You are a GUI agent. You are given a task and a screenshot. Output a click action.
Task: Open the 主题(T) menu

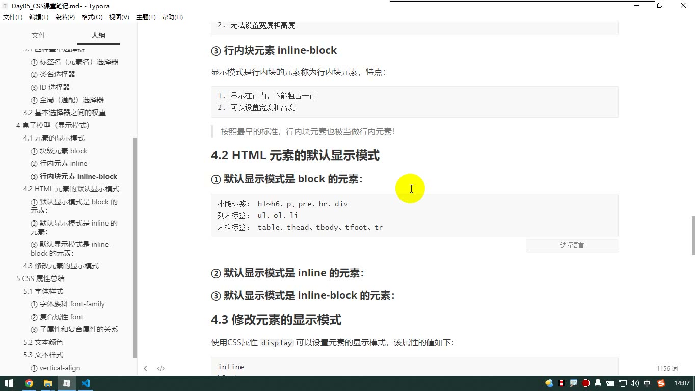click(146, 17)
